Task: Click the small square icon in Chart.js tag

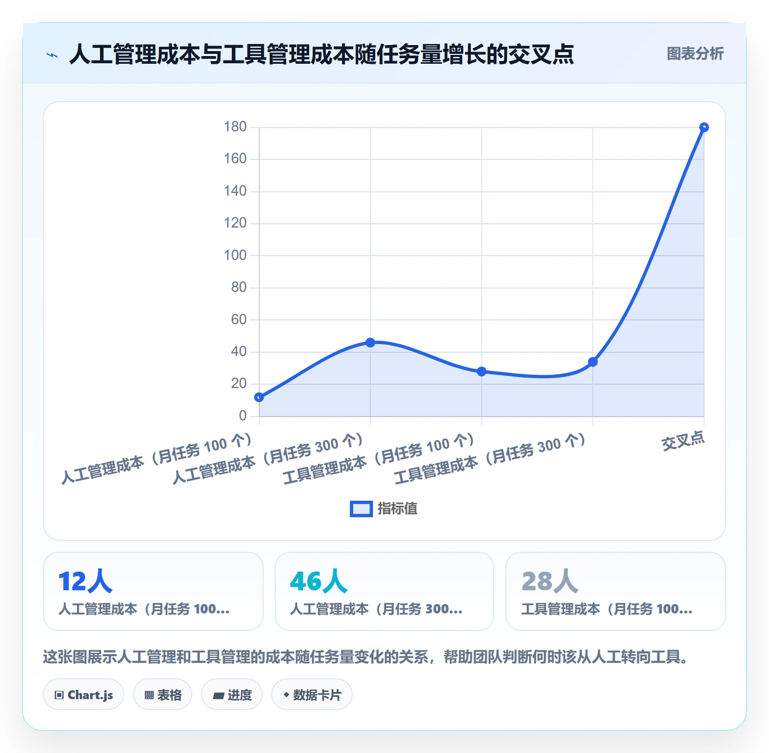Action: 59,695
